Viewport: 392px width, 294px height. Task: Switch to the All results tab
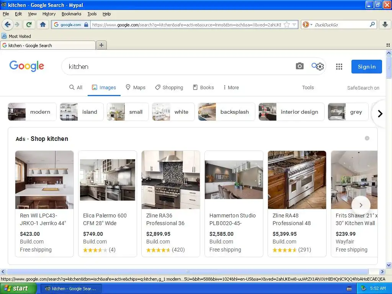76,88
